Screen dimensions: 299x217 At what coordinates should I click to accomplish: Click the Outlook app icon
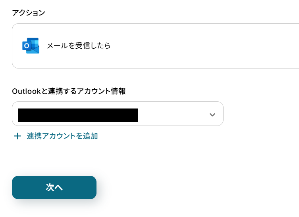(31, 46)
